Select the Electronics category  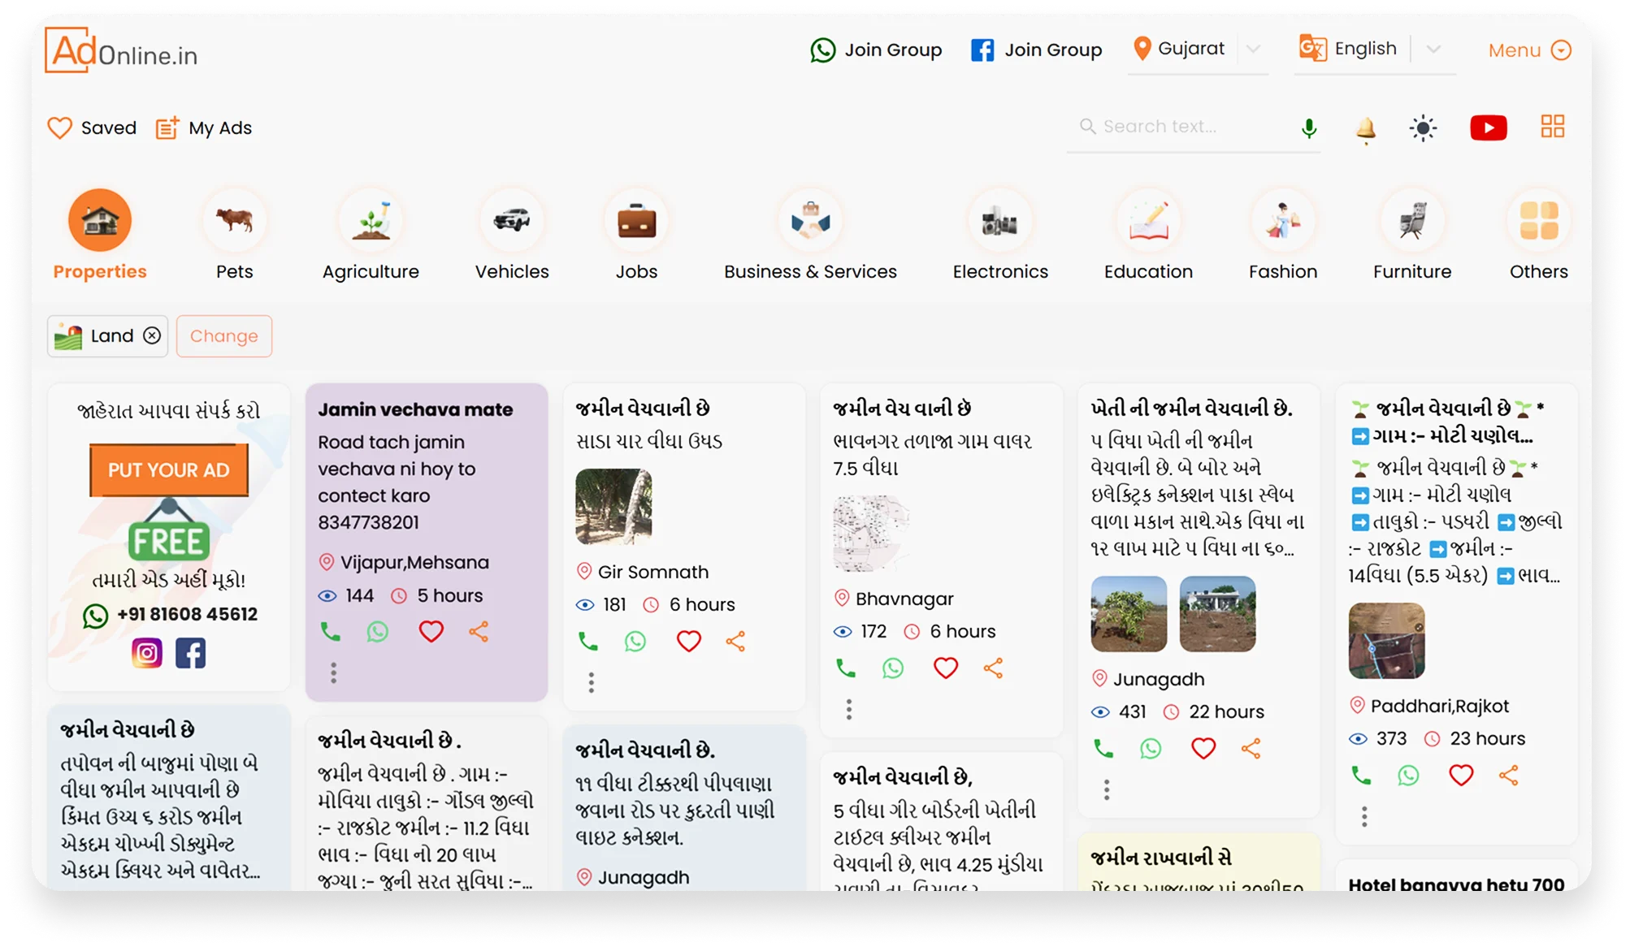1000,235
